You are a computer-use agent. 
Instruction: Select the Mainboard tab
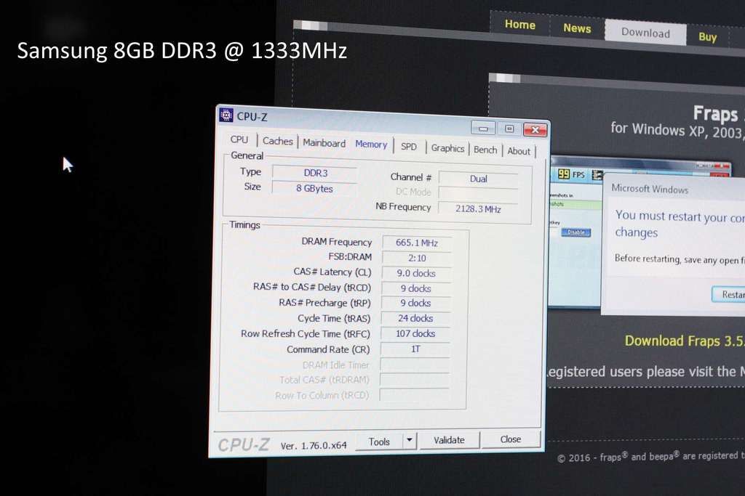[324, 143]
